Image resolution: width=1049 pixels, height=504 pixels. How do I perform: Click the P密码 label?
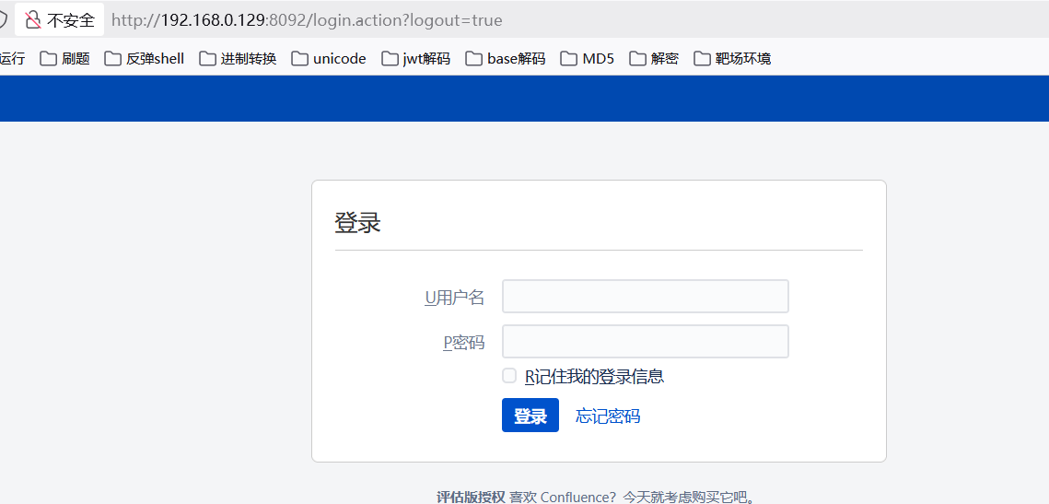[463, 343]
